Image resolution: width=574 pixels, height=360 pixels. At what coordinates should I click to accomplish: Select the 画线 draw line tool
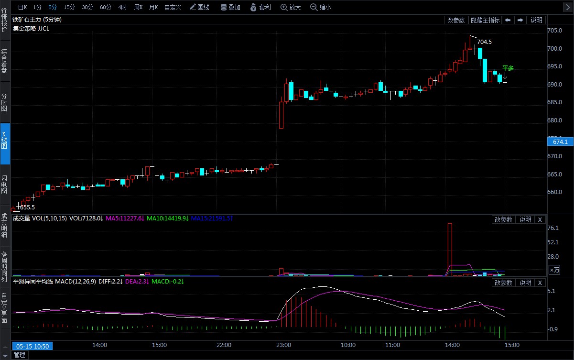coord(199,7)
